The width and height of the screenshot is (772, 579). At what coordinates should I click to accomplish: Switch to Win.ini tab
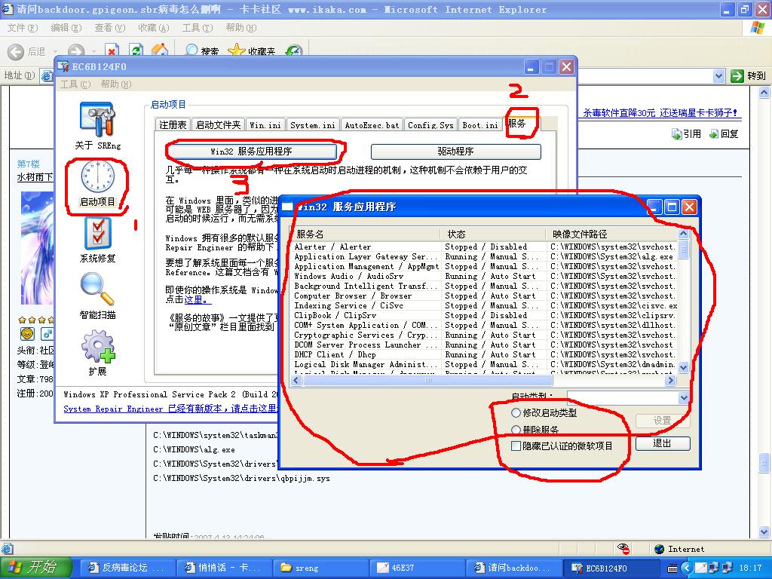point(265,125)
